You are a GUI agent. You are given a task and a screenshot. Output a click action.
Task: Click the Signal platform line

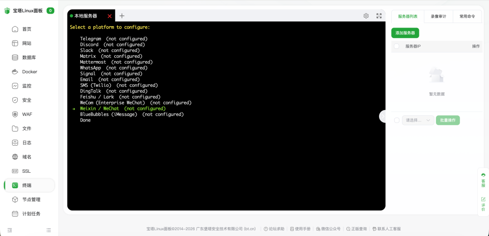pos(111,74)
